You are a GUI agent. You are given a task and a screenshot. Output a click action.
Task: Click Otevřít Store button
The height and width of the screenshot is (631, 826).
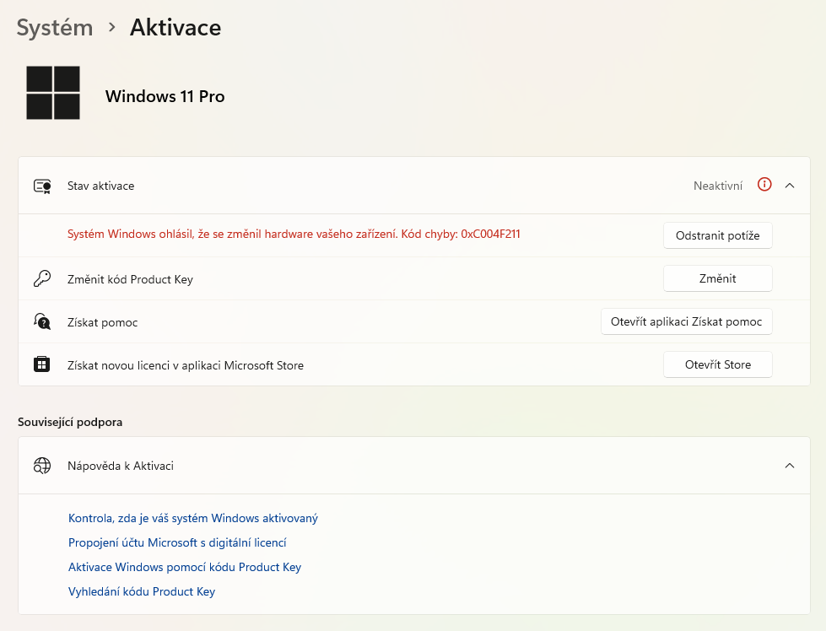coord(717,364)
